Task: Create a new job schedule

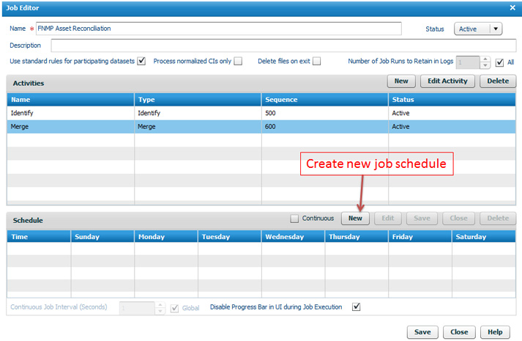Action: [355, 219]
